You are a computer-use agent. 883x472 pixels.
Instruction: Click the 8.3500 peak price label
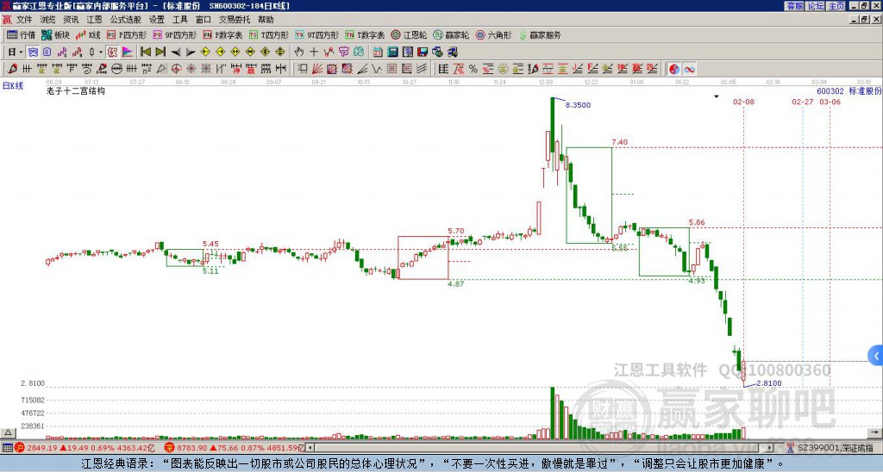[578, 105]
